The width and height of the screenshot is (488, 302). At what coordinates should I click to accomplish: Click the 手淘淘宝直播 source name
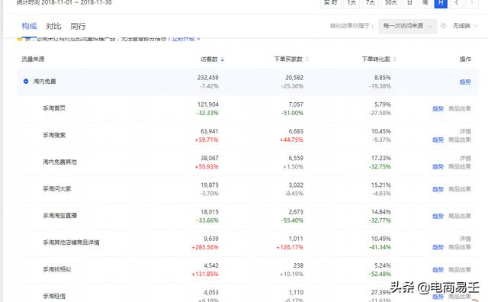pyautogui.click(x=59, y=216)
